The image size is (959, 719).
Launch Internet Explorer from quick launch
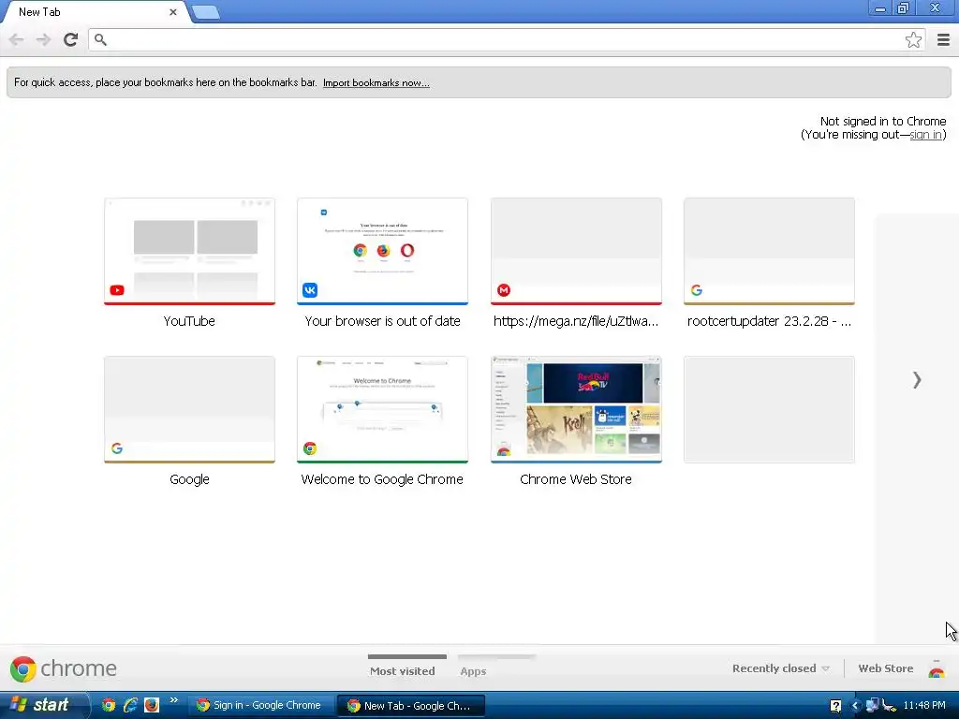click(x=129, y=705)
